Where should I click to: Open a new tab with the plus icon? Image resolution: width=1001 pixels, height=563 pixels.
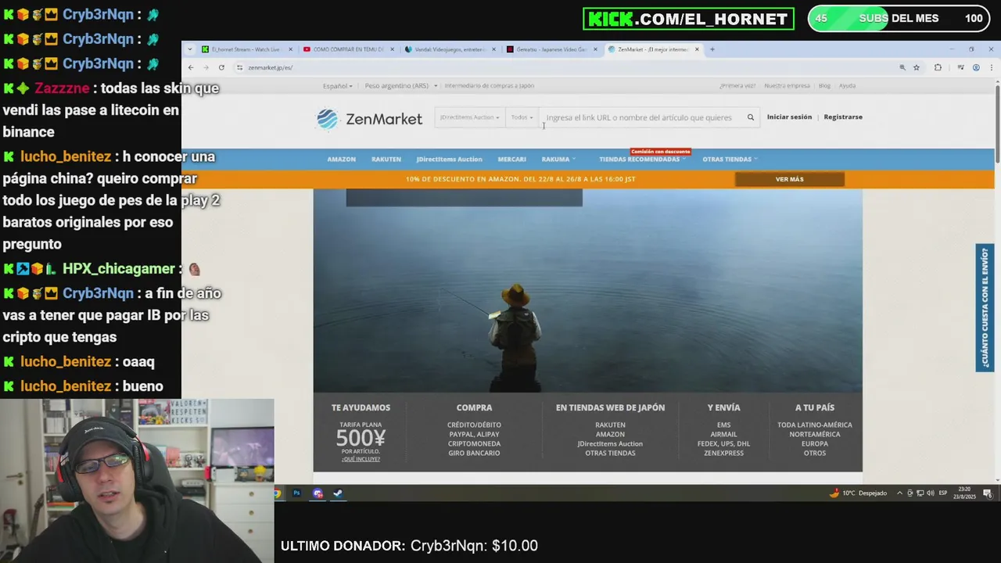pyautogui.click(x=712, y=49)
